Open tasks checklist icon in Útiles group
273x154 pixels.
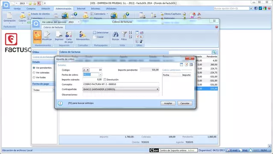point(137,37)
